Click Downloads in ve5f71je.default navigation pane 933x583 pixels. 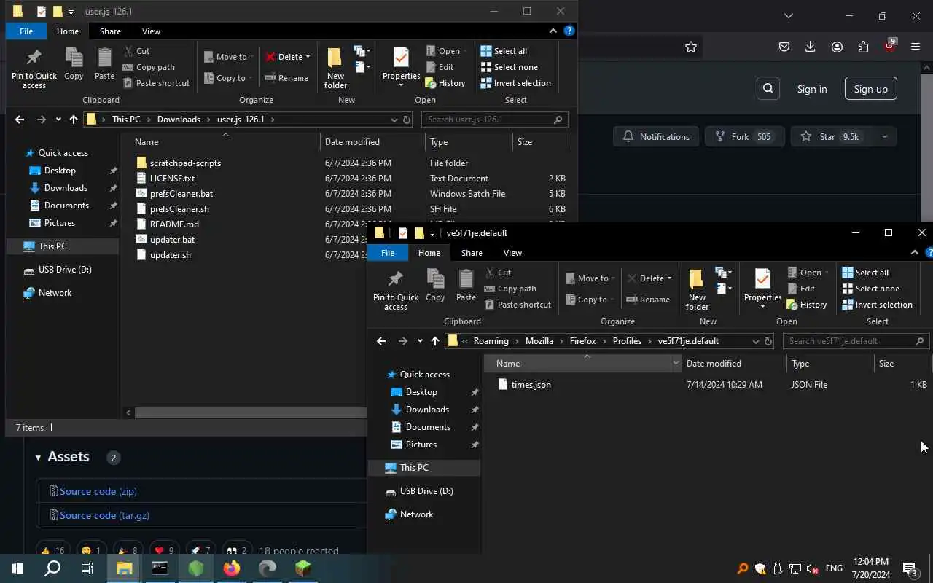point(427,410)
